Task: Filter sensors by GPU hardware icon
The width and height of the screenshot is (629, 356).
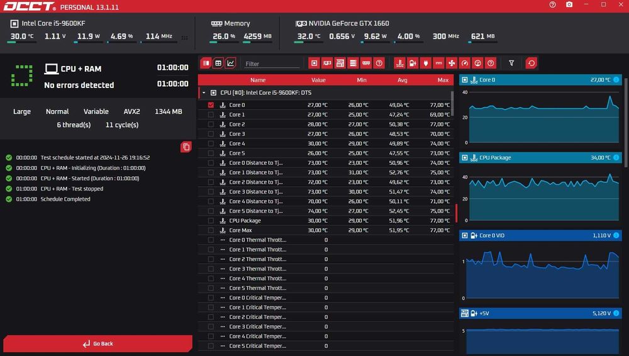Action: pyautogui.click(x=327, y=63)
